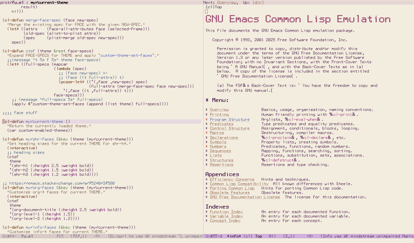Place cursor on merge-face-spec function name

click(x=43, y=20)
